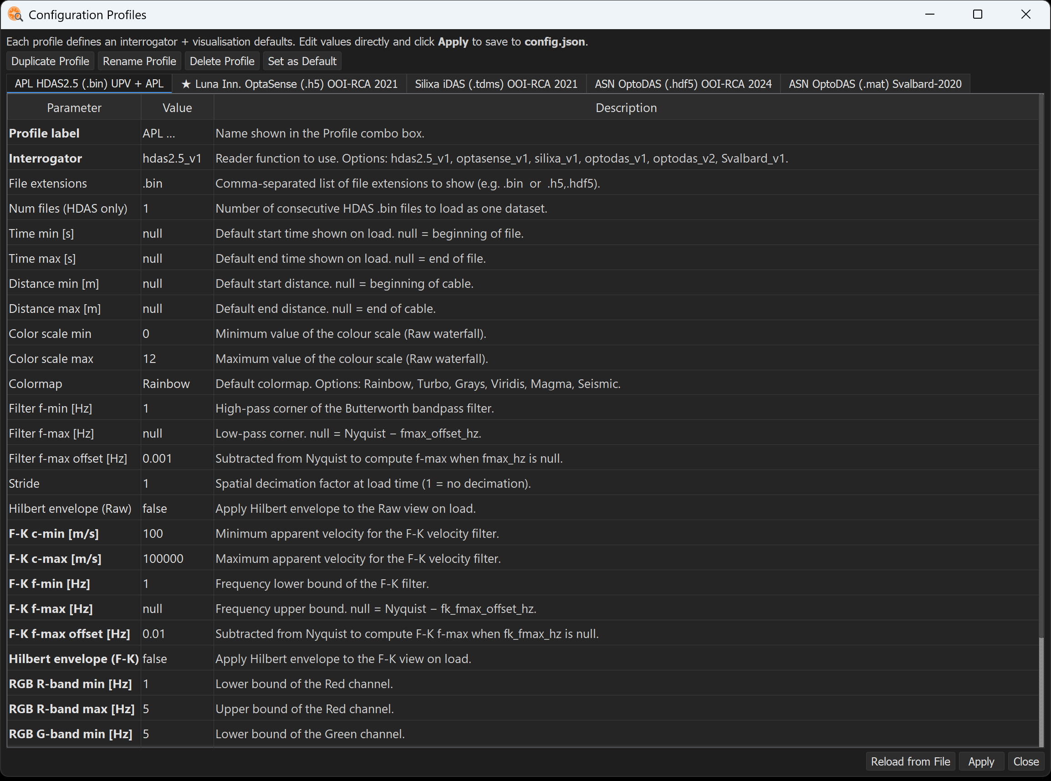Edit Color scale min value 0
This screenshot has height=781, width=1051.
coord(177,334)
